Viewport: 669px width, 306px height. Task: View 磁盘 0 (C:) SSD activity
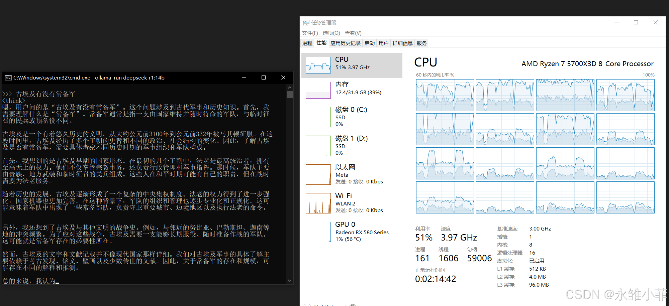tap(351, 117)
